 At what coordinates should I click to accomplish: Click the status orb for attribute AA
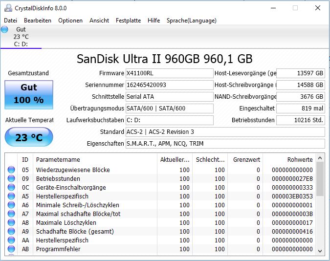coord(11,240)
